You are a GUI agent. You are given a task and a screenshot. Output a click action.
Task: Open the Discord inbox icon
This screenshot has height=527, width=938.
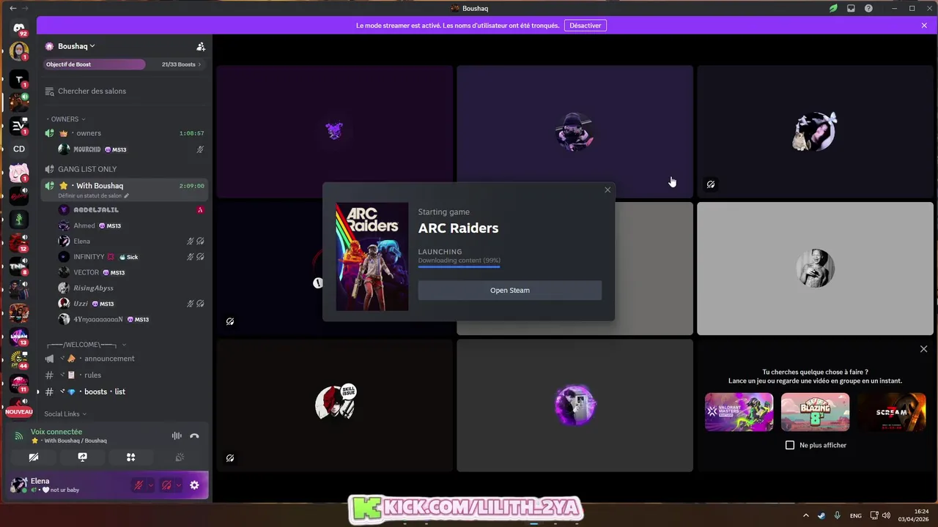point(851,8)
